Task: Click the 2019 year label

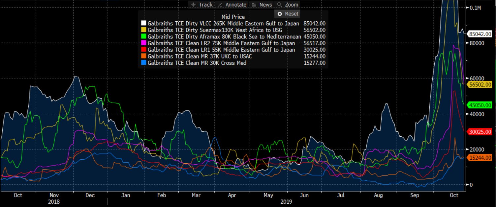Action: pyautogui.click(x=286, y=202)
